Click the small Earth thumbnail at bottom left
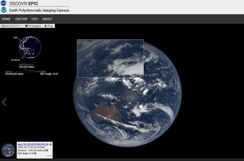Image resolution: width=244 pixels, height=161 pixels. point(8,150)
